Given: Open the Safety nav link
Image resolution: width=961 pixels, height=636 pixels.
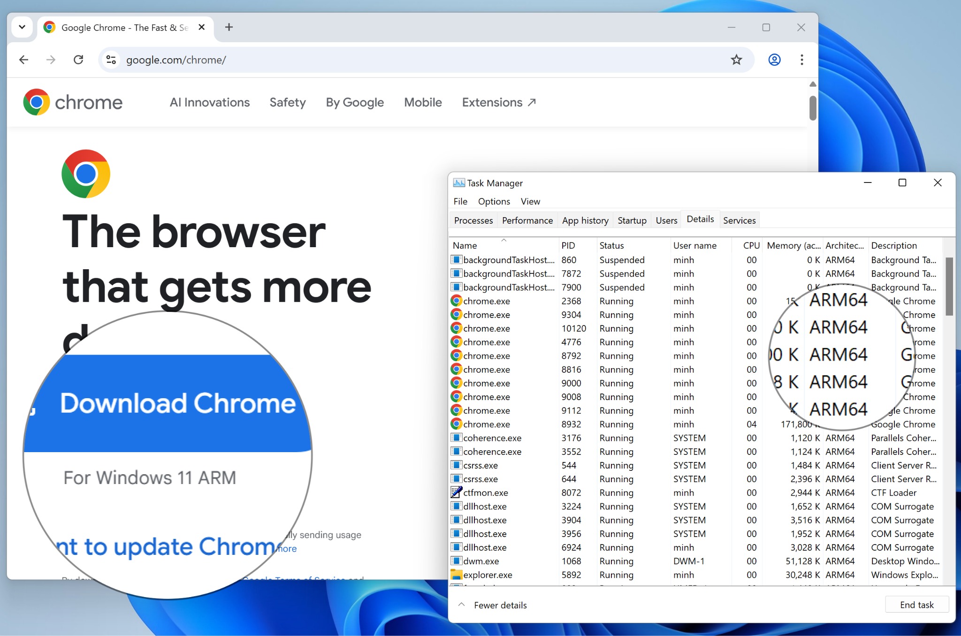Looking at the screenshot, I should (288, 102).
